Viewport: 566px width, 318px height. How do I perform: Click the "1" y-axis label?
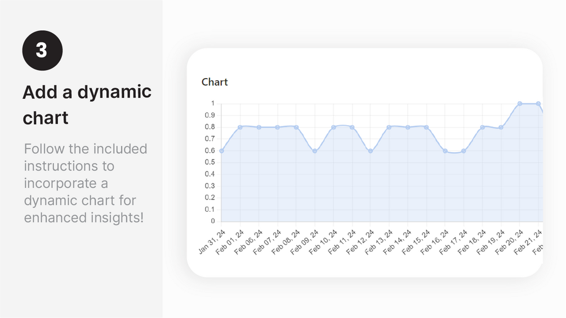pyautogui.click(x=213, y=103)
